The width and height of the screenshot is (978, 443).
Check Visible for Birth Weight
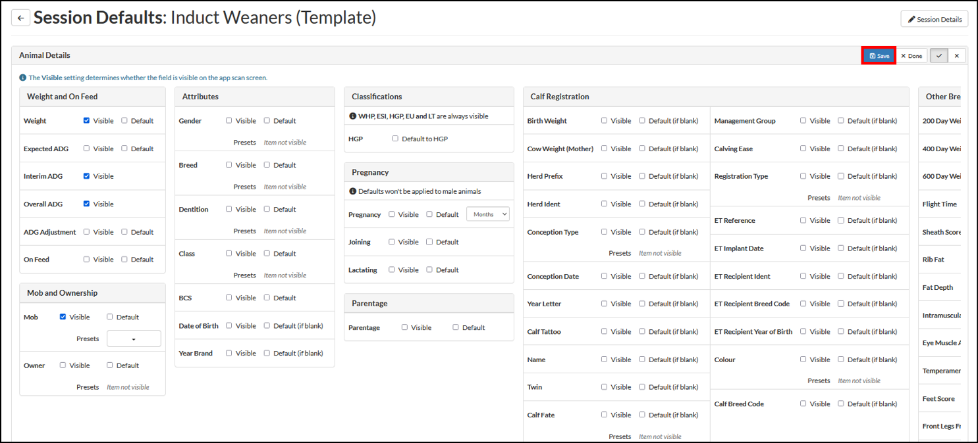coord(604,120)
